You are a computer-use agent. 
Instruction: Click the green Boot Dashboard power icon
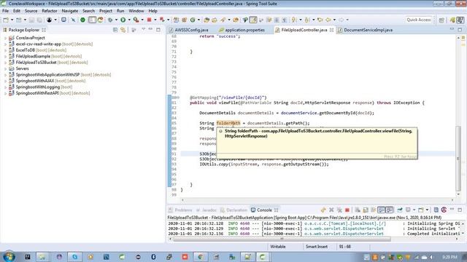82,20
